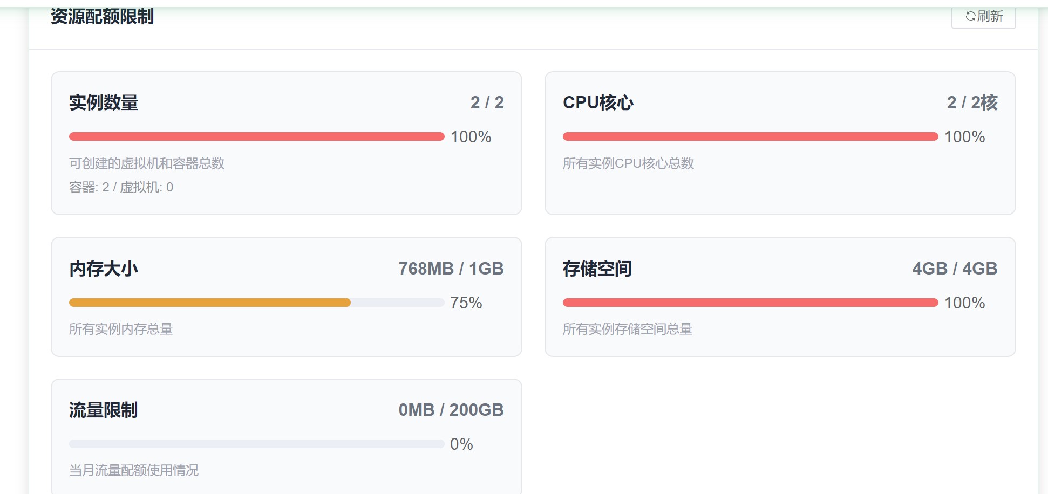Click the orange 内存大小 progress bar
1048x494 pixels.
[x=210, y=303]
